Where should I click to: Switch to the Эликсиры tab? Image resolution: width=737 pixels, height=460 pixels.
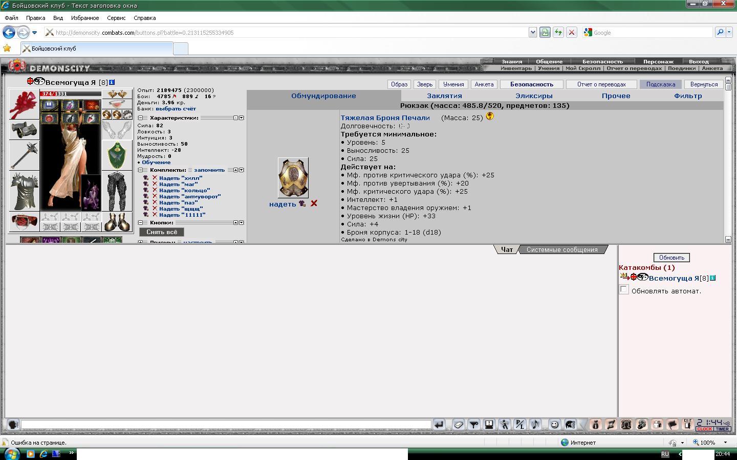(x=534, y=96)
